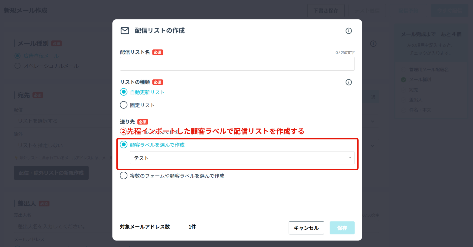Click 配信・除外リストの新規作成 button
473x247 pixels.
(x=51, y=173)
